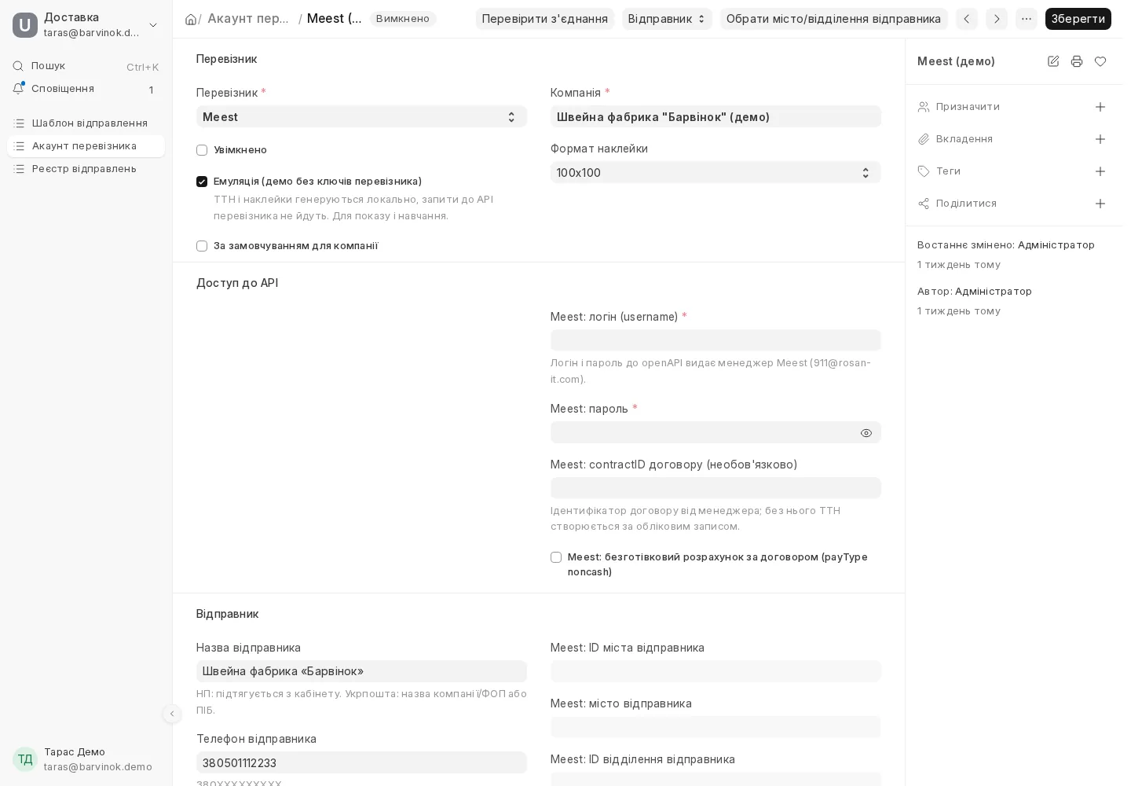Click the plus icon next to Поділитися
The width and height of the screenshot is (1131, 786).
[x=1100, y=204]
